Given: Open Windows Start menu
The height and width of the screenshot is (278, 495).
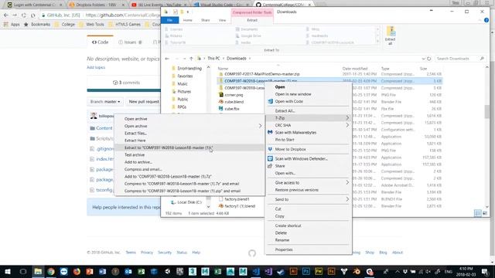Looking at the screenshot, I should coord(8,271).
